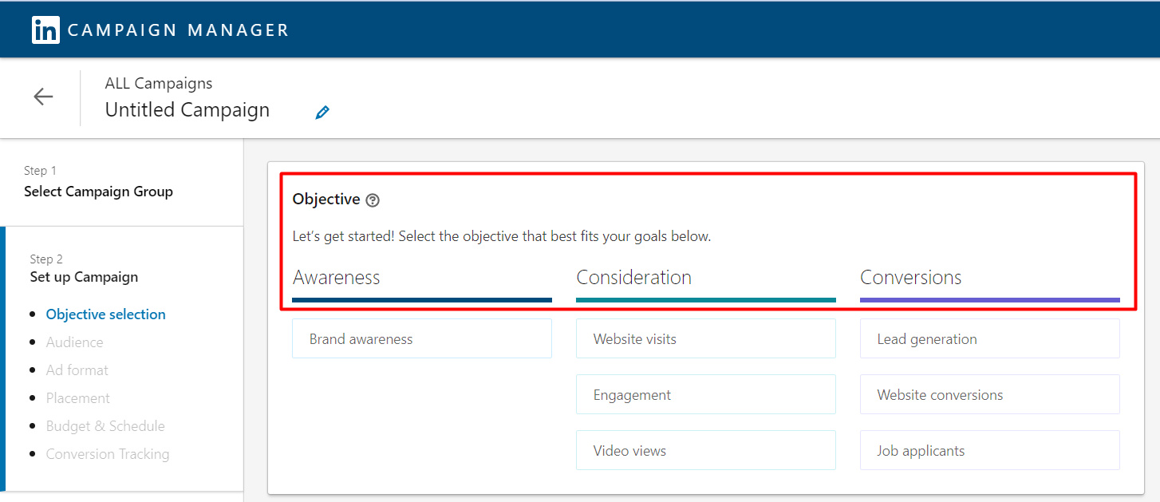Viewport: 1160px width, 502px height.
Task: Open Step 1 Select Campaign Group
Action: coord(98,192)
